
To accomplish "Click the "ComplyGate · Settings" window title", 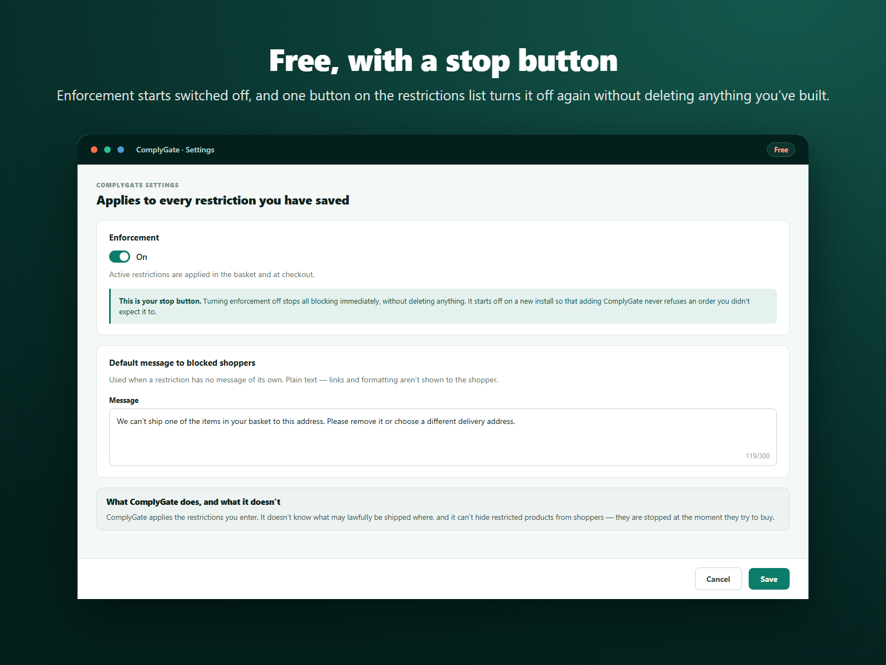I will [x=175, y=150].
